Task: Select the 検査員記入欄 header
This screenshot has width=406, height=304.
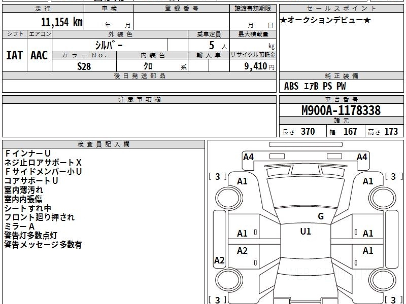Action: (104, 144)
